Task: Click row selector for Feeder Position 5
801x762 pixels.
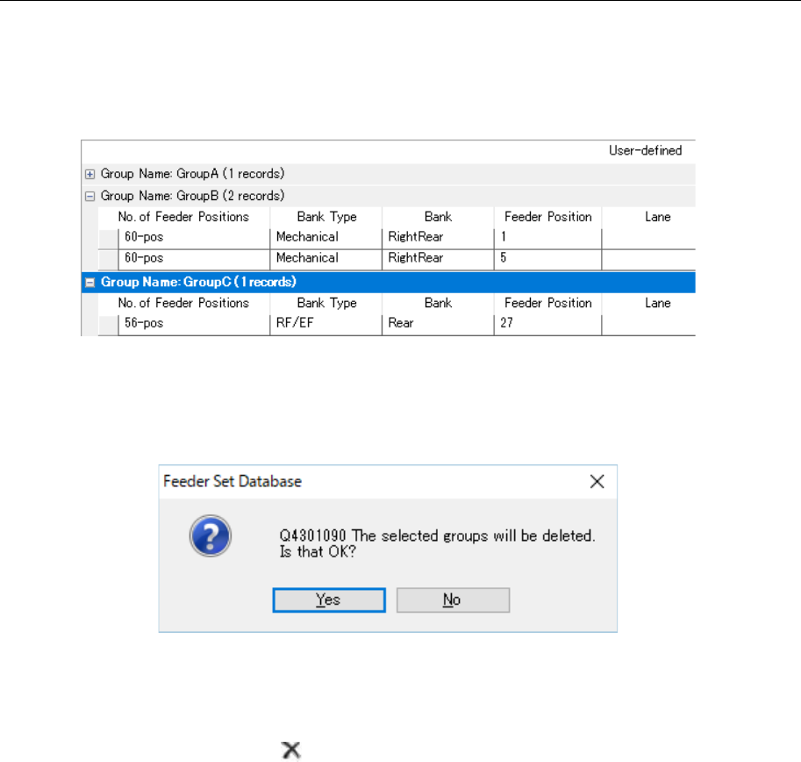Action: (x=108, y=260)
